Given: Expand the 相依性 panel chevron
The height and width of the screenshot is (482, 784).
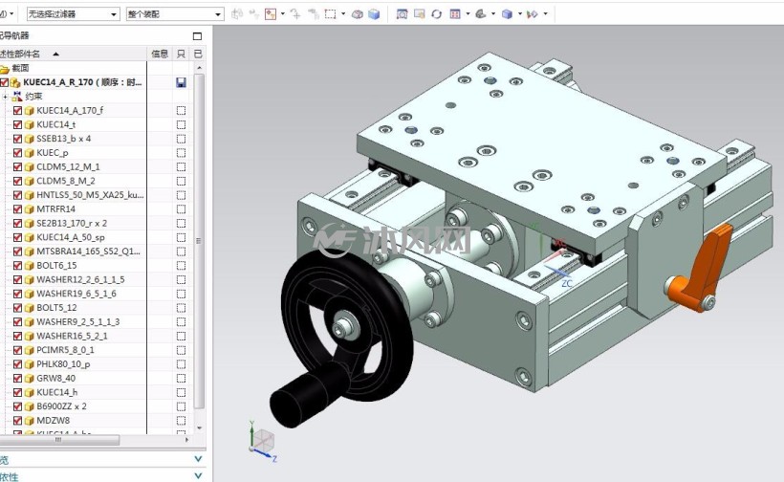Looking at the screenshot, I should click(198, 475).
